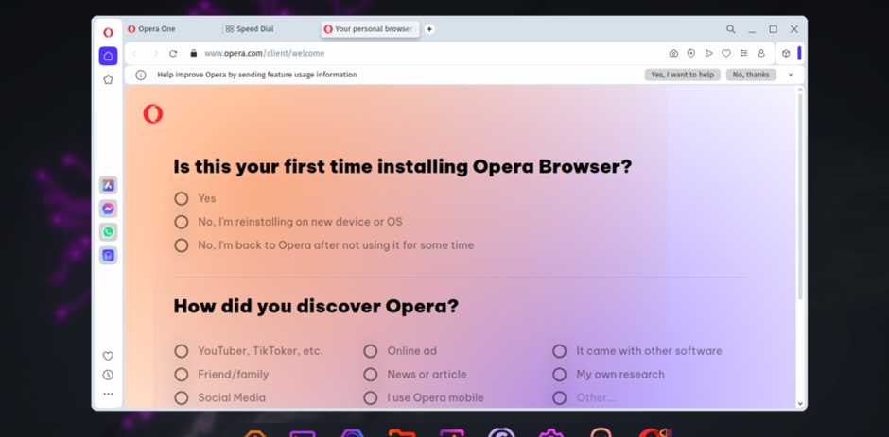The image size is (889, 437).
Task: Click the scrollbar down arrow
Action: (800, 404)
